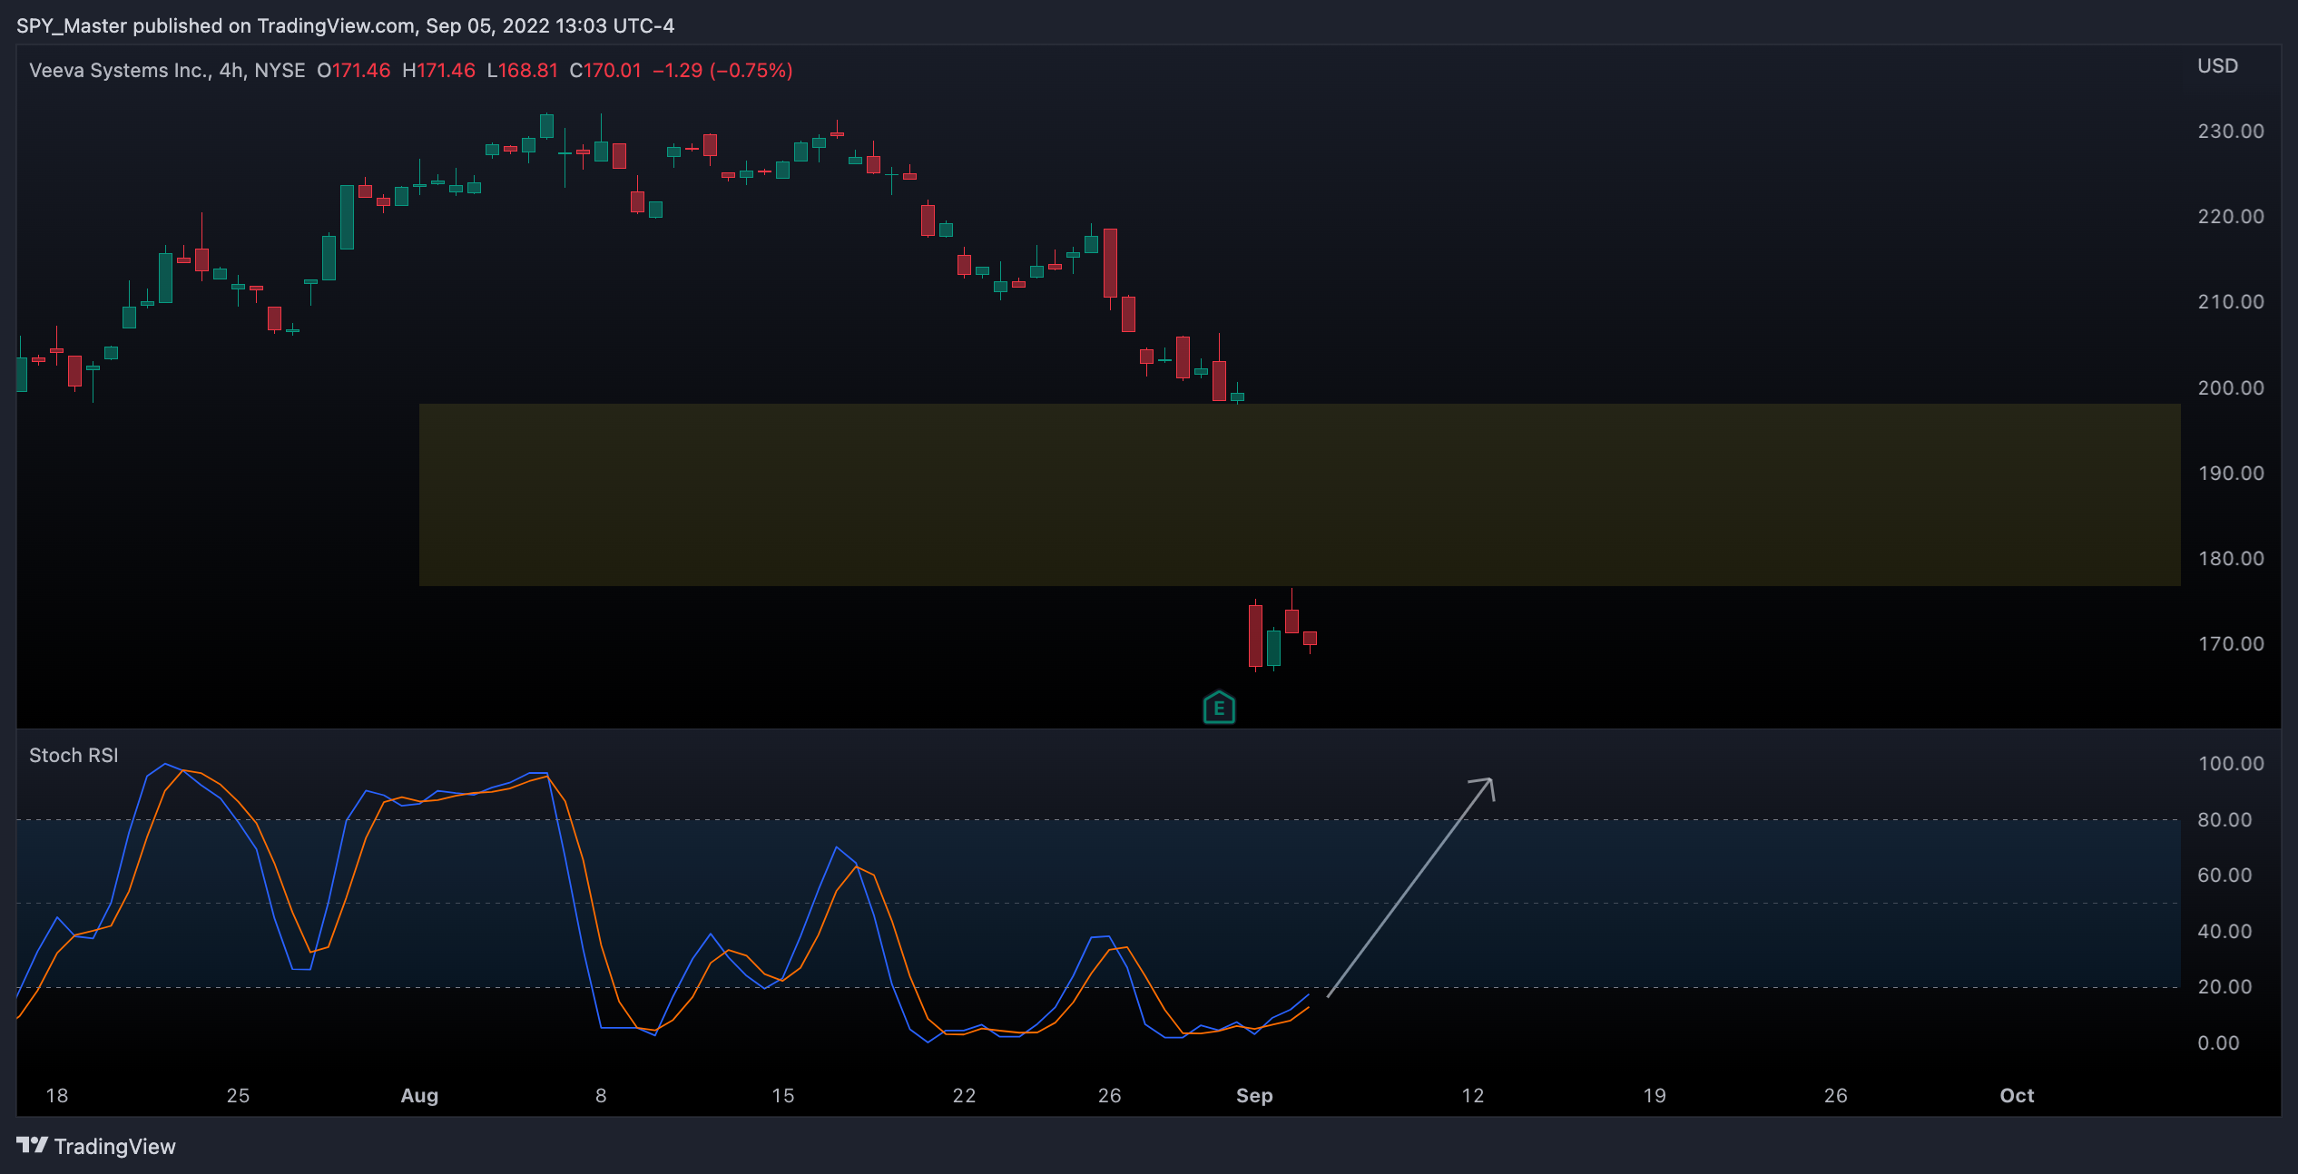Click the 18 date label on time axis
The image size is (2298, 1174).
57,1096
